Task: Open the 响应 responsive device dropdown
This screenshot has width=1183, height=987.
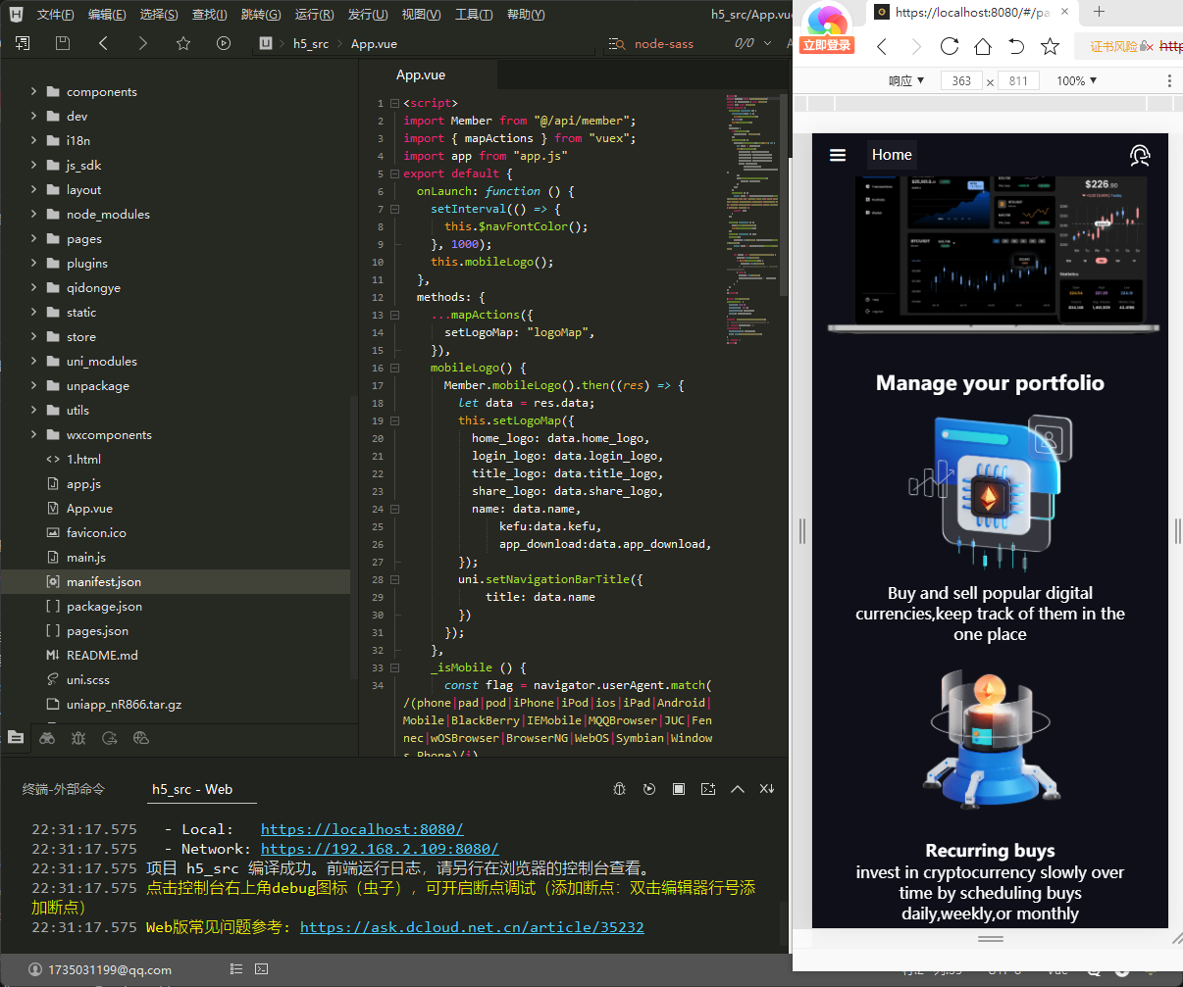Action: click(906, 80)
